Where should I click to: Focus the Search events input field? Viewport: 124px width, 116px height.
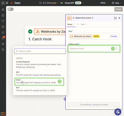point(40,51)
